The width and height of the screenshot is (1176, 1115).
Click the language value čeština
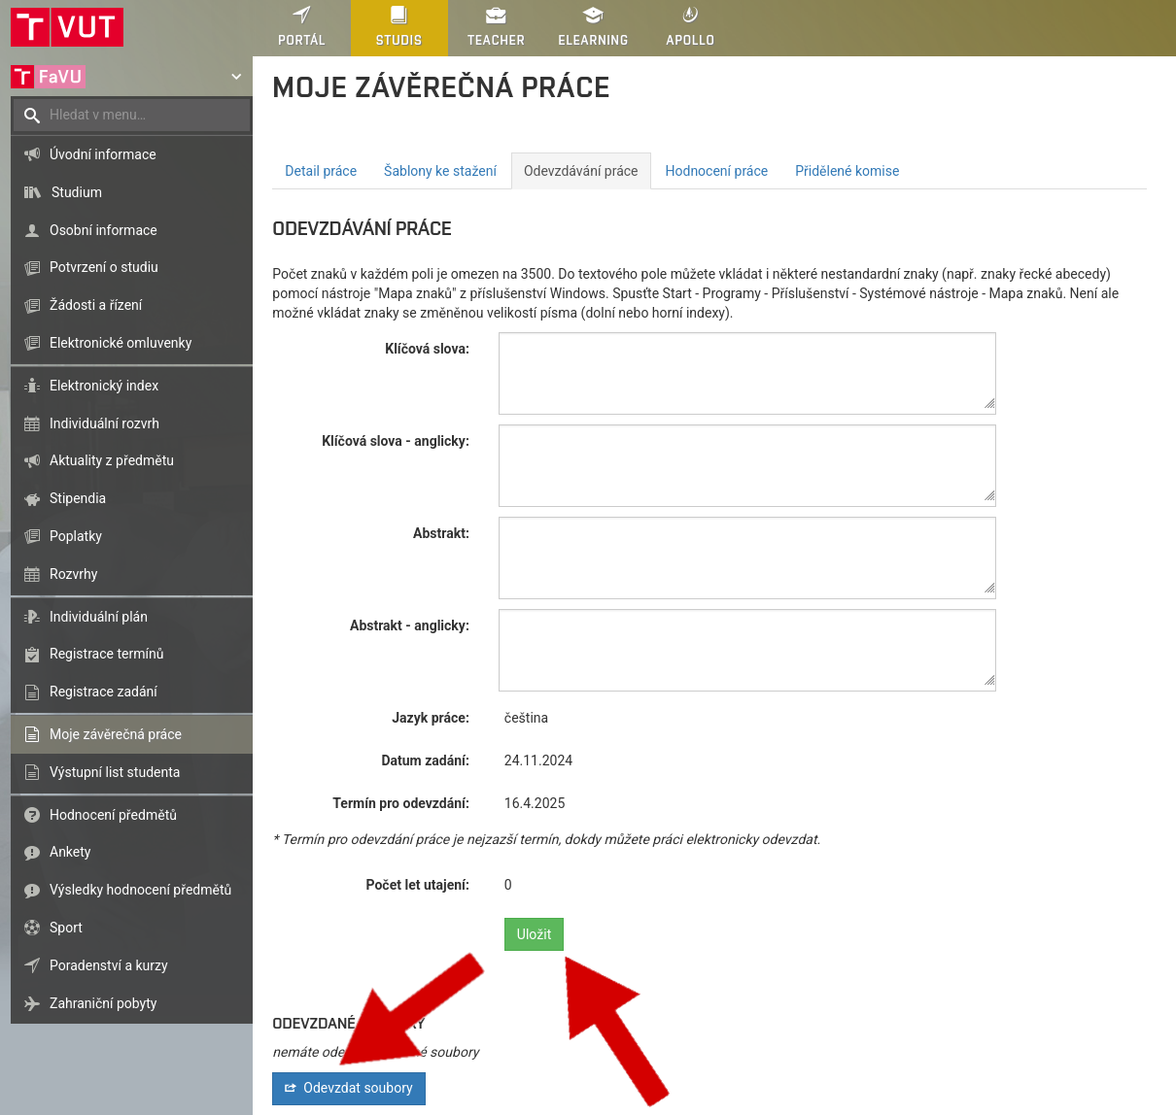pos(526,718)
